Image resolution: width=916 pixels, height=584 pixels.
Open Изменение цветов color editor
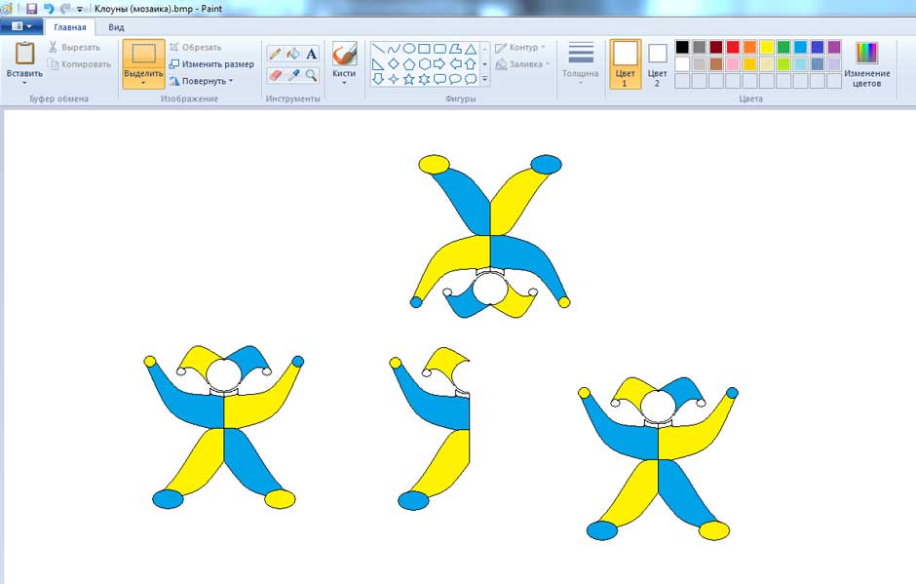pyautogui.click(x=866, y=64)
